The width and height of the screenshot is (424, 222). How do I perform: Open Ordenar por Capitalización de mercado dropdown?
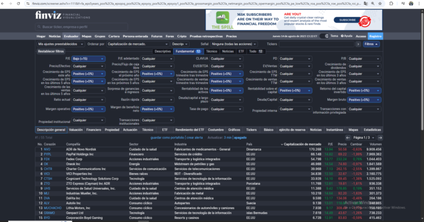(x=138, y=44)
